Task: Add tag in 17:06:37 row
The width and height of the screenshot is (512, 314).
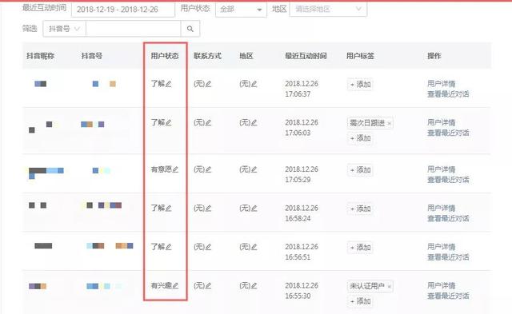Action: tap(360, 85)
